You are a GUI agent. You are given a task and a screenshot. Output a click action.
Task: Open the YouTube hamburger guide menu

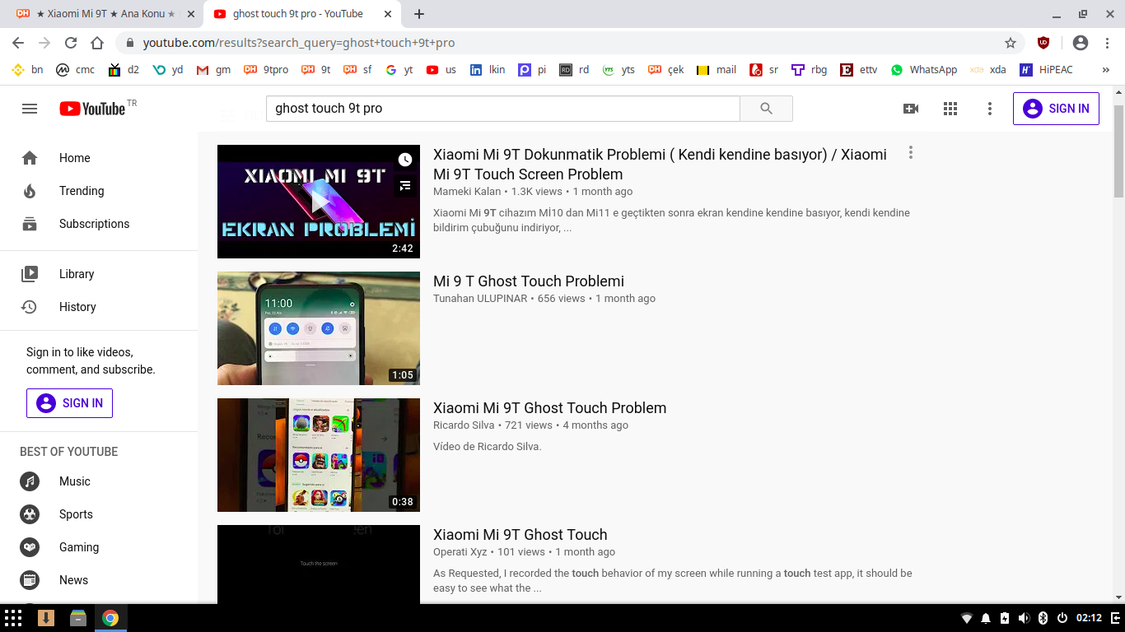(x=30, y=109)
